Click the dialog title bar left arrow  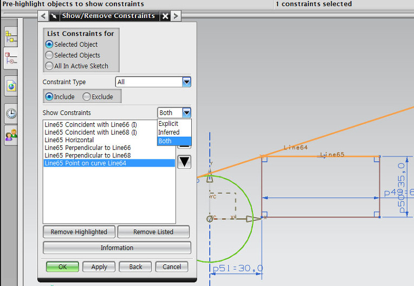(x=43, y=16)
